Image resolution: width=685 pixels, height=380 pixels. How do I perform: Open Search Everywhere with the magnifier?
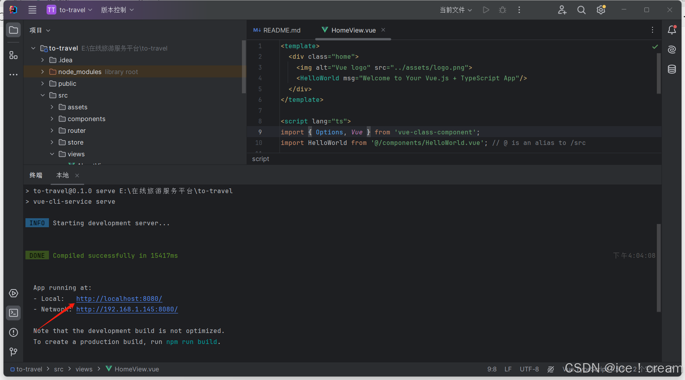pos(581,10)
